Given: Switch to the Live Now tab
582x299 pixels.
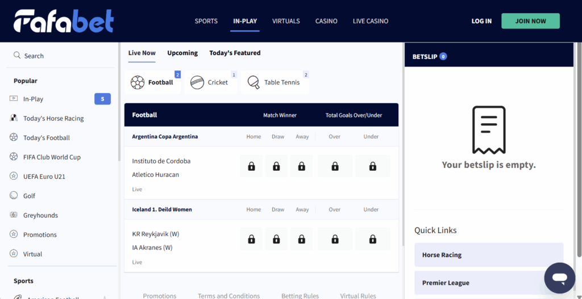Looking at the screenshot, I should point(142,53).
